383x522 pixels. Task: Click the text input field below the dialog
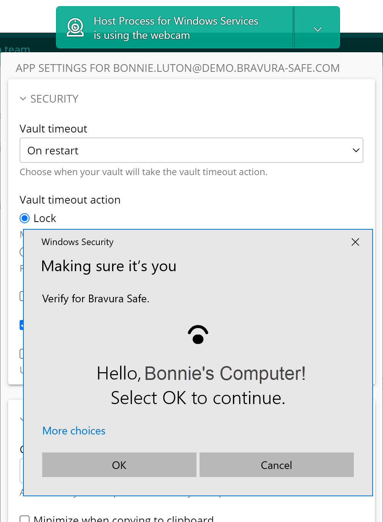pos(22,471)
